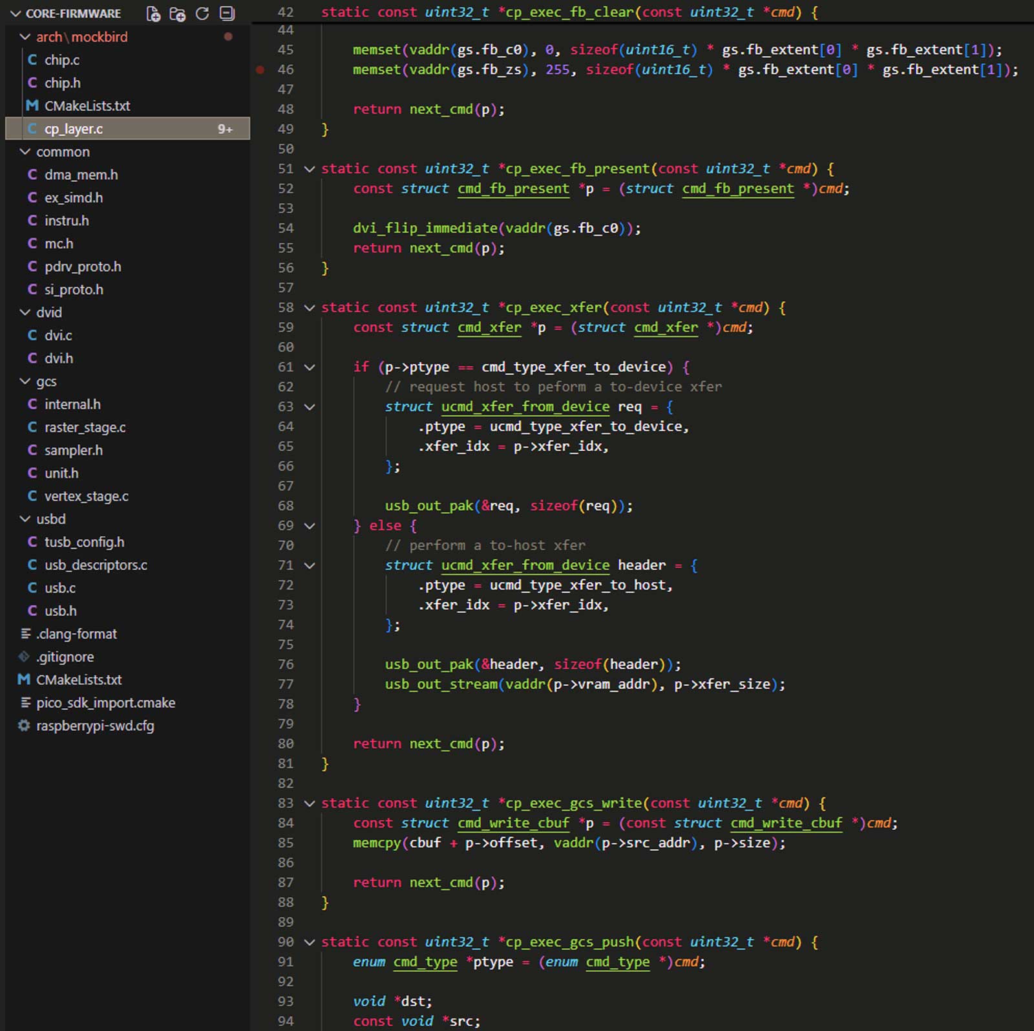Select the cp_layer.c file entry
The image size is (1034, 1031).
tap(74, 129)
